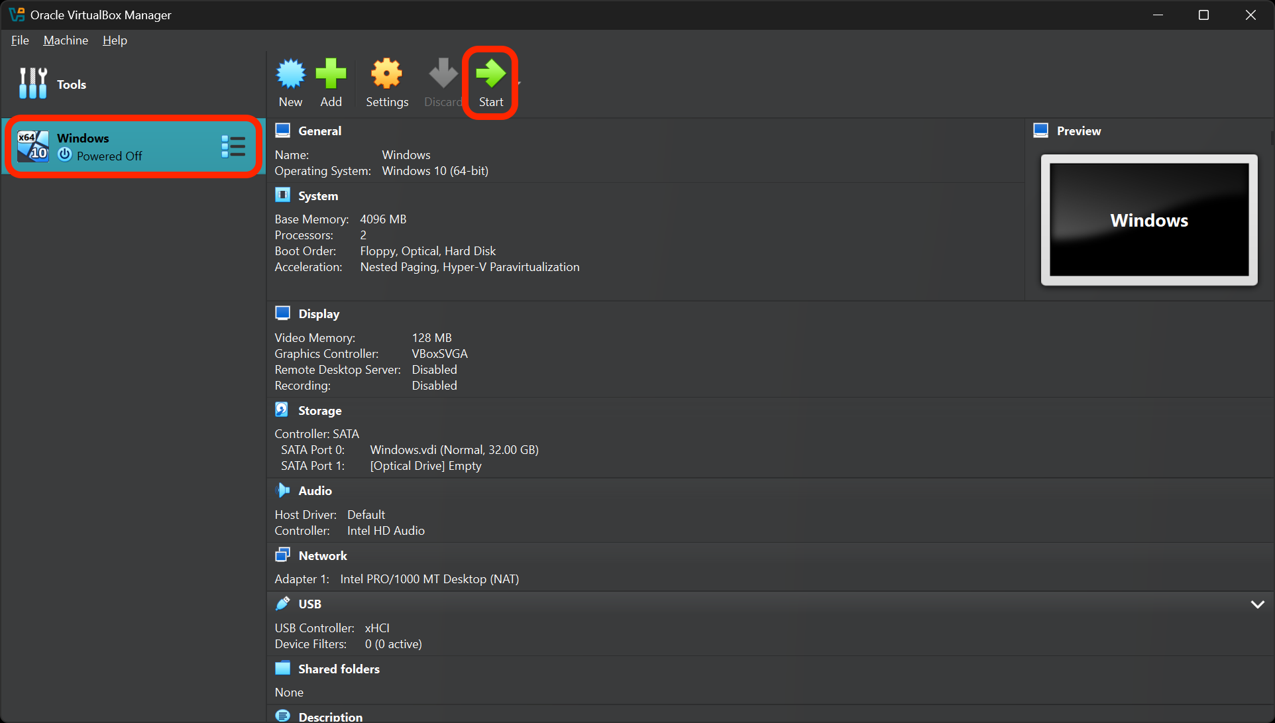This screenshot has height=723, width=1275.
Task: Click the Audio speaker icon
Action: pos(283,490)
